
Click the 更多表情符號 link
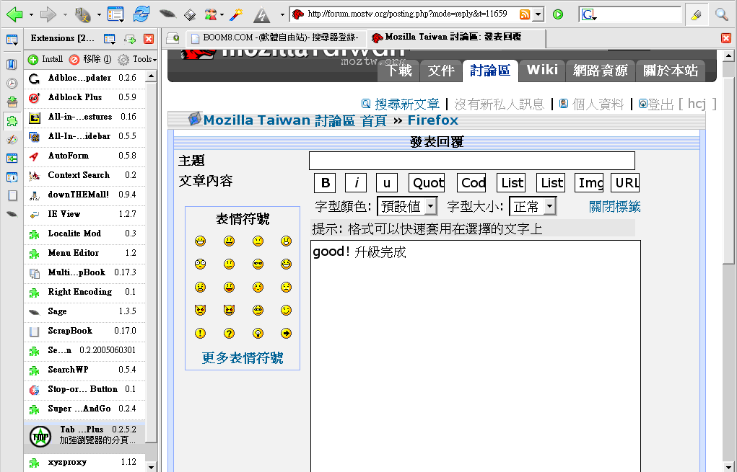(243, 358)
